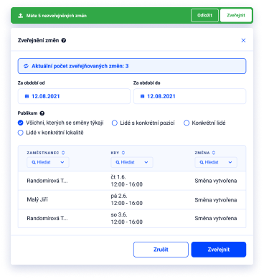Screen dimensions: 264x279
Task: Click the Zrušit button
Action: click(161, 250)
